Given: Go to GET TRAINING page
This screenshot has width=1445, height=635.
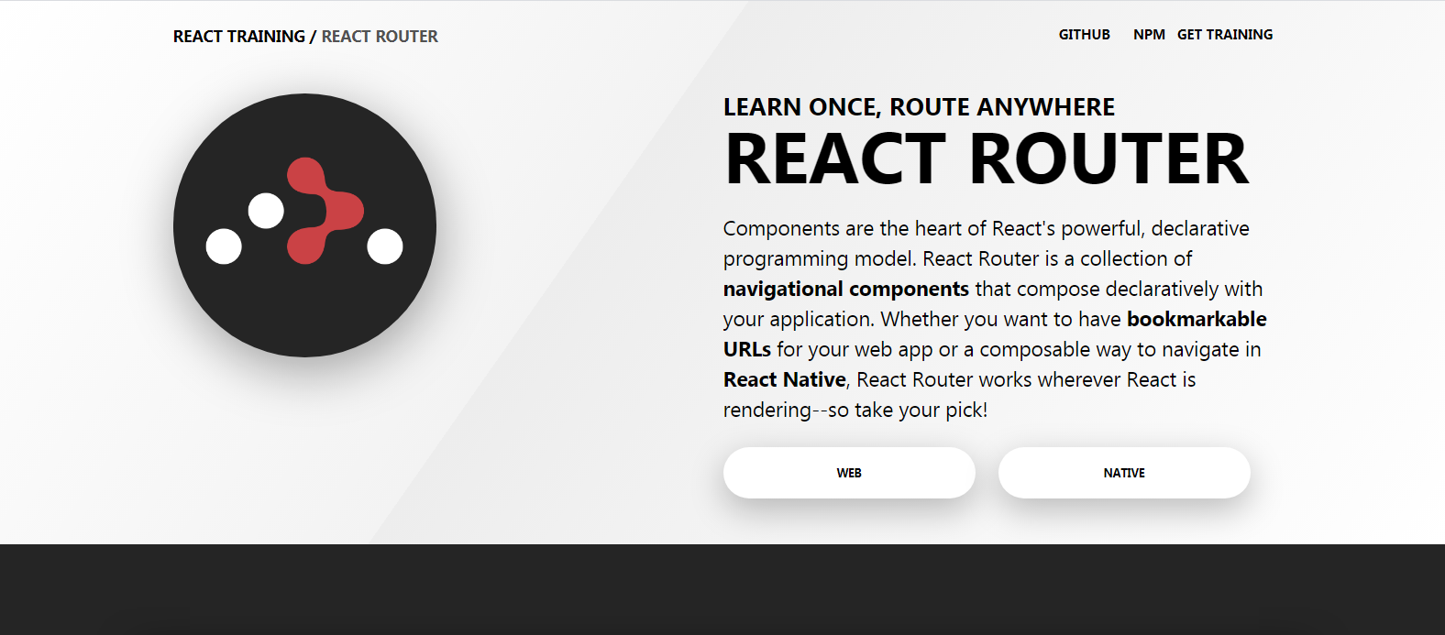Looking at the screenshot, I should click(x=1225, y=35).
